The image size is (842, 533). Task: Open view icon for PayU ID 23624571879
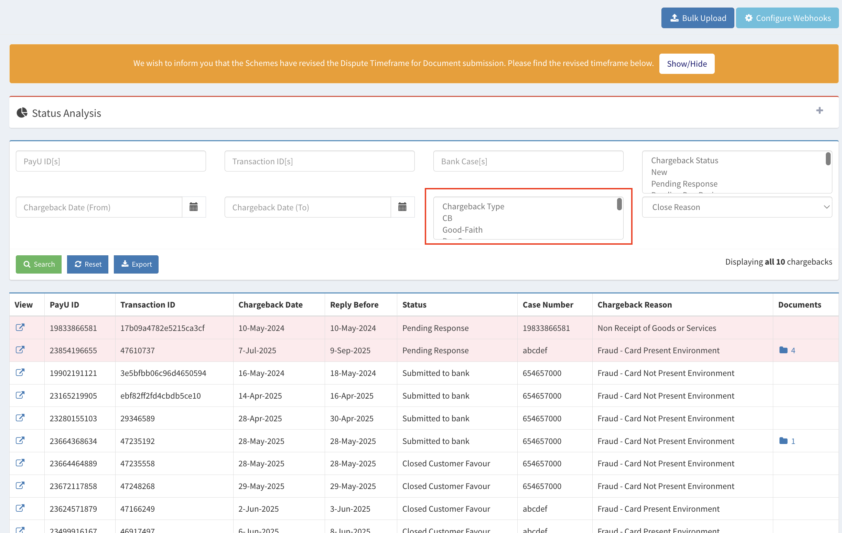click(20, 508)
